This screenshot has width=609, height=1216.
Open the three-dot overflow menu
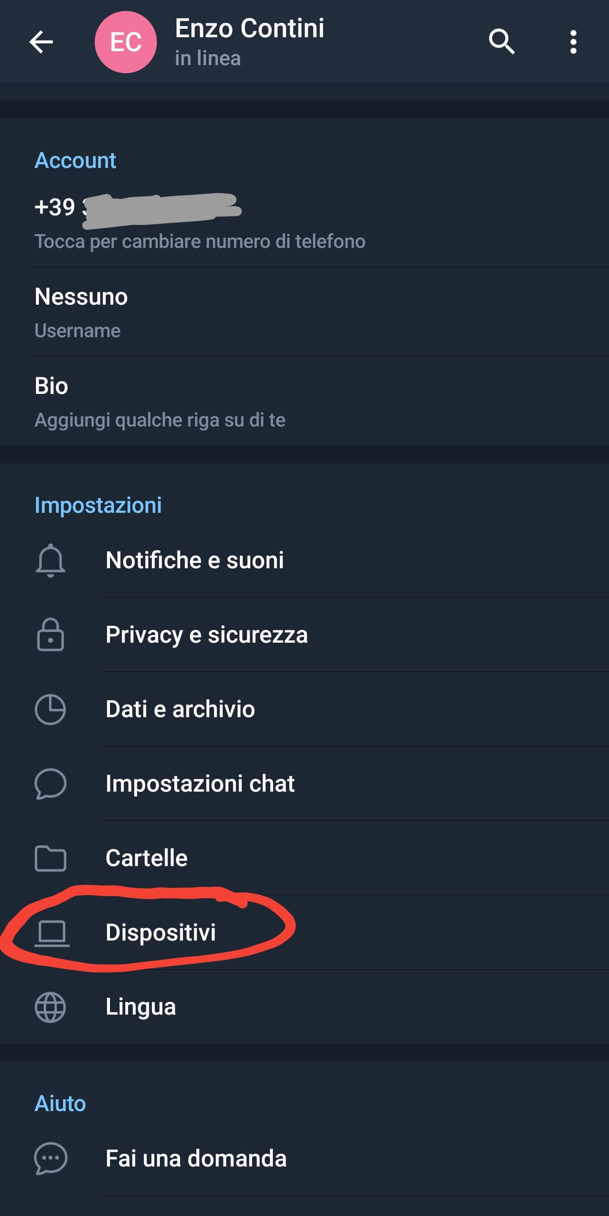click(573, 42)
